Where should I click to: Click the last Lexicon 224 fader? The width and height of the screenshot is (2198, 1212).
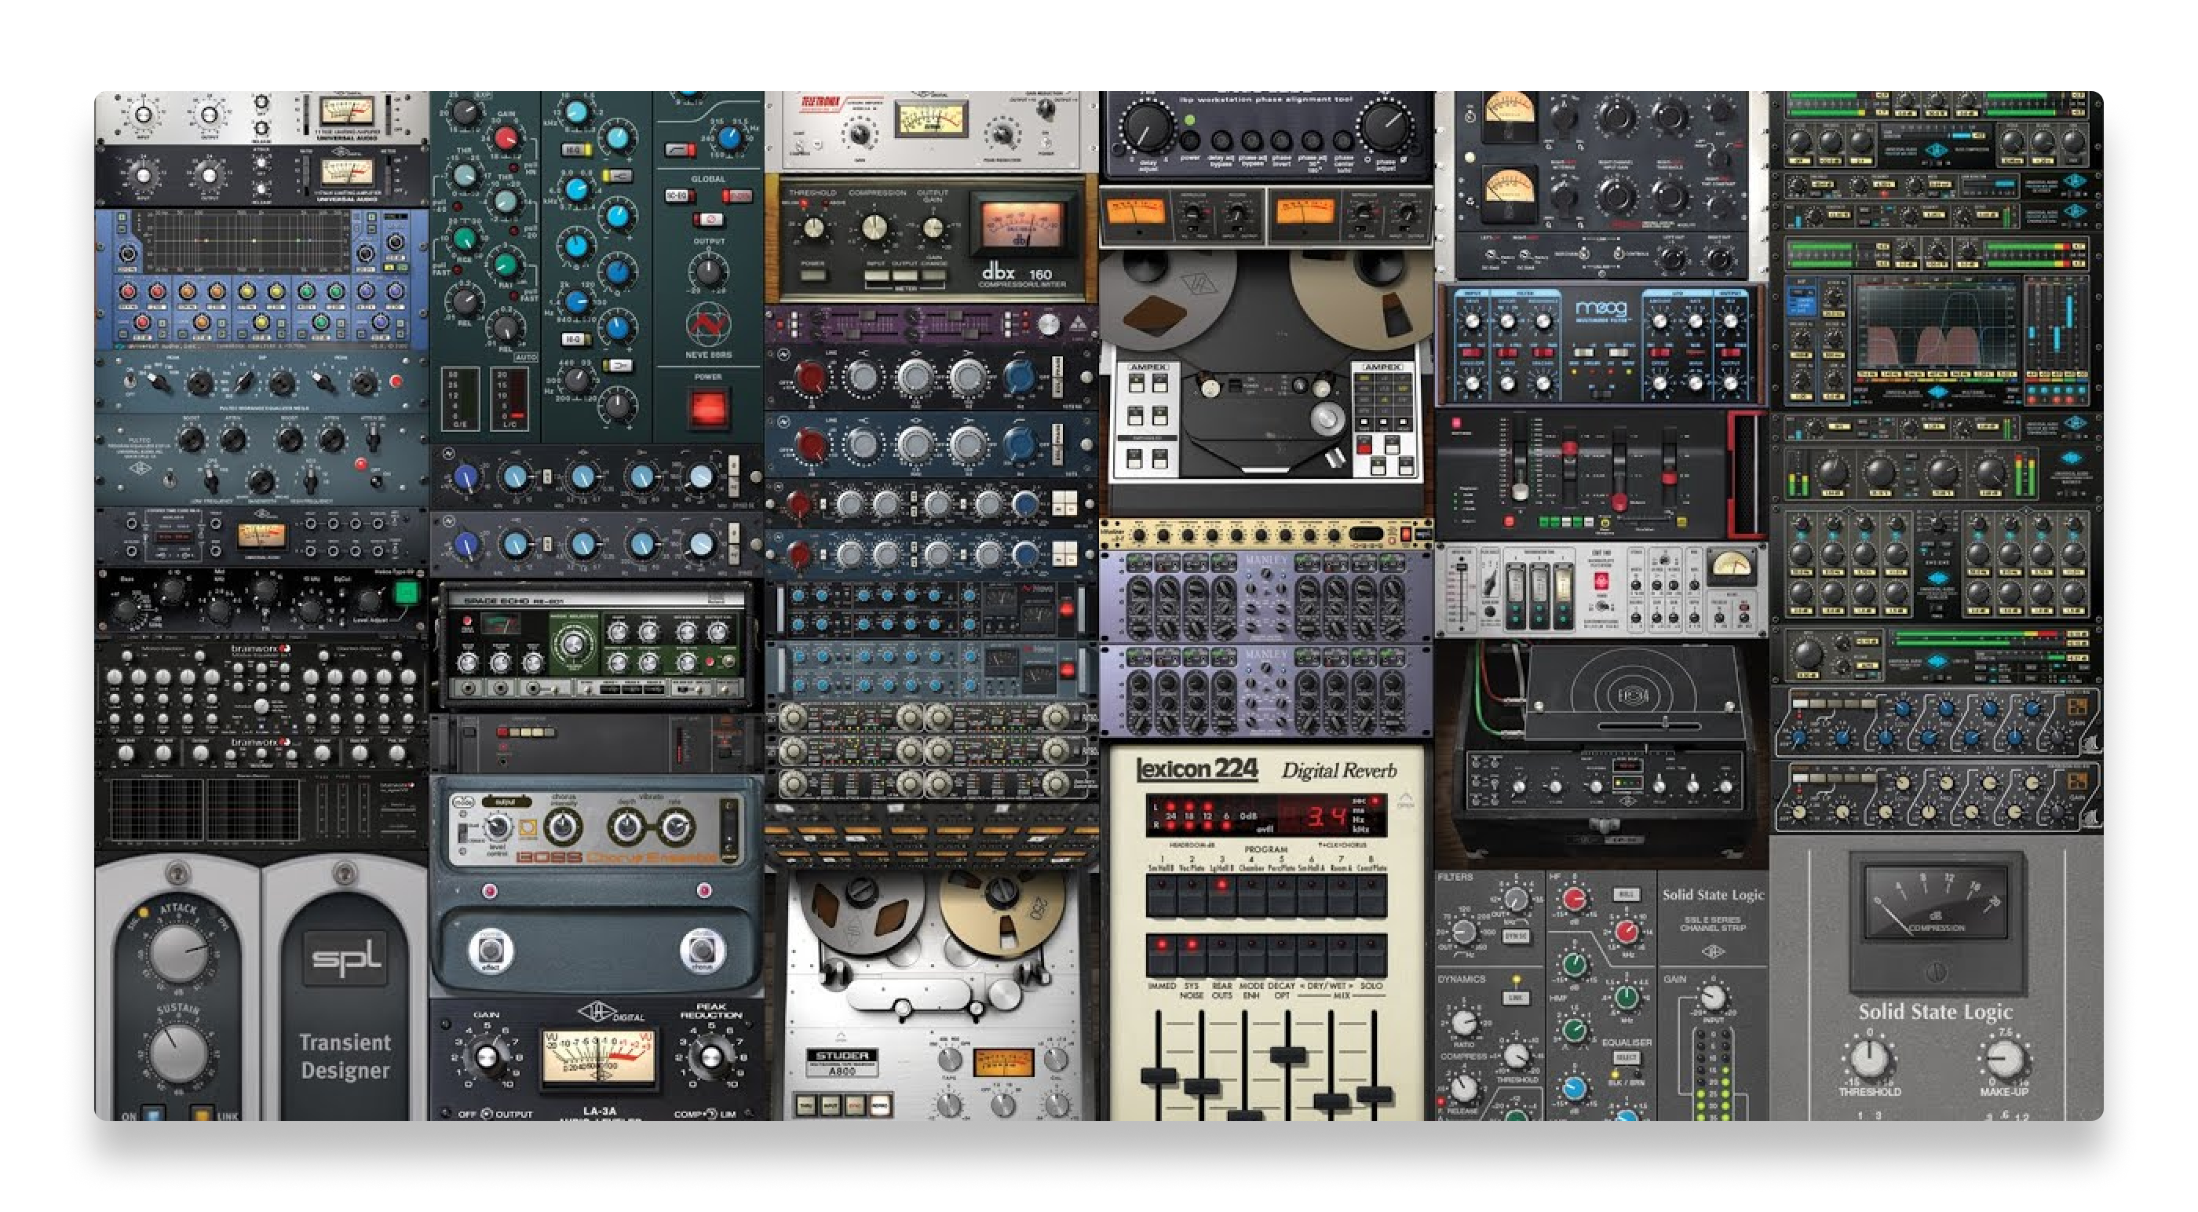(1374, 1094)
